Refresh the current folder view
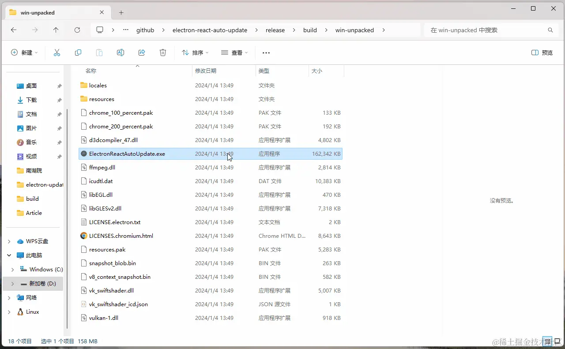The image size is (565, 349). point(77,30)
